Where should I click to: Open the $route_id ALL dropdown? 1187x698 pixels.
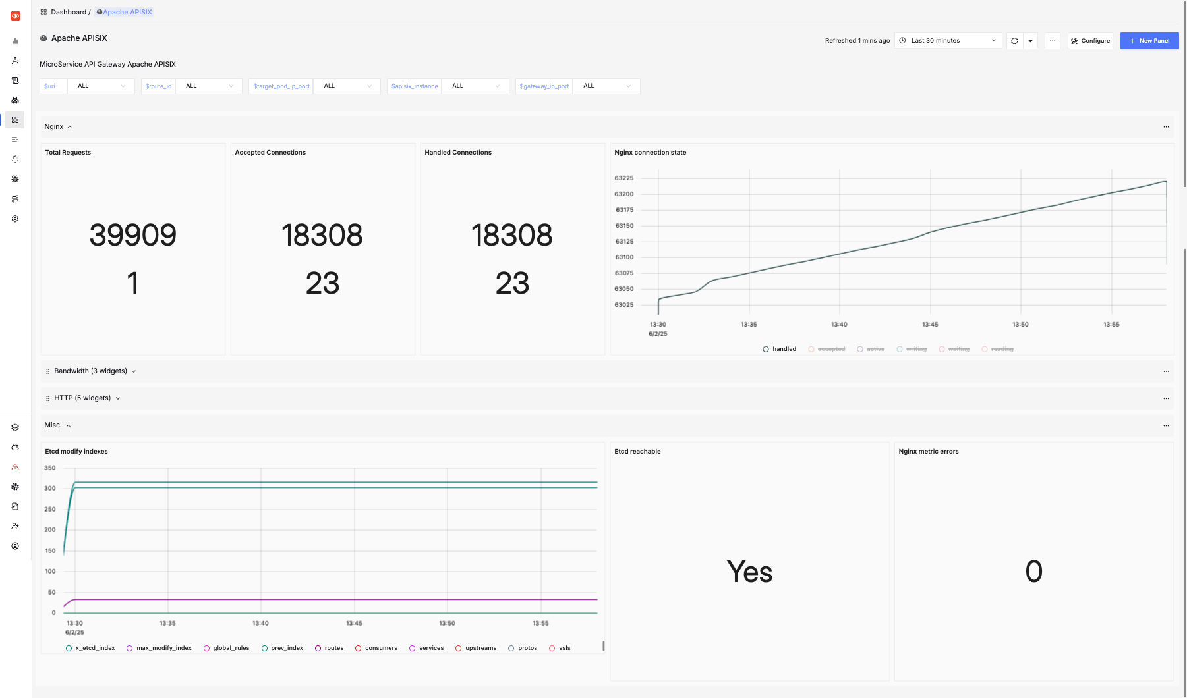click(x=208, y=86)
